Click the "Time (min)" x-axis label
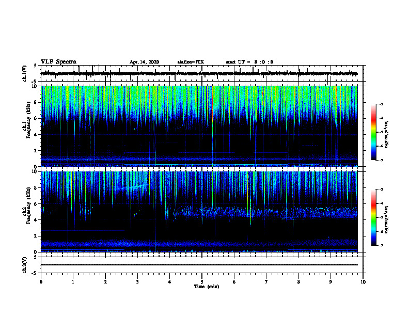 click(207, 287)
